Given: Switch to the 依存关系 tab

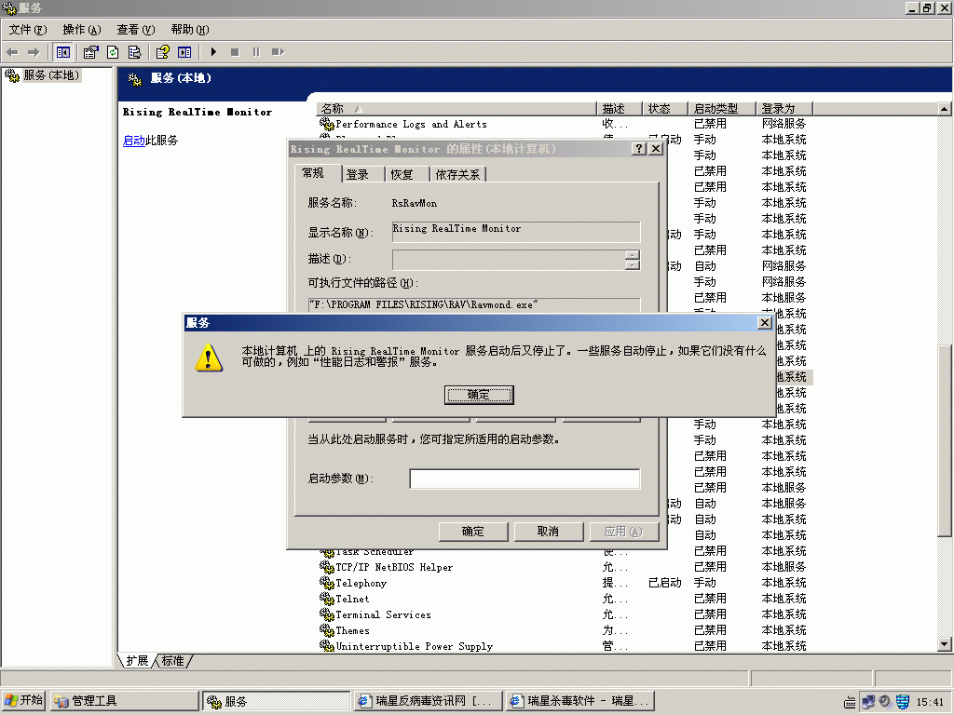Looking at the screenshot, I should (457, 175).
